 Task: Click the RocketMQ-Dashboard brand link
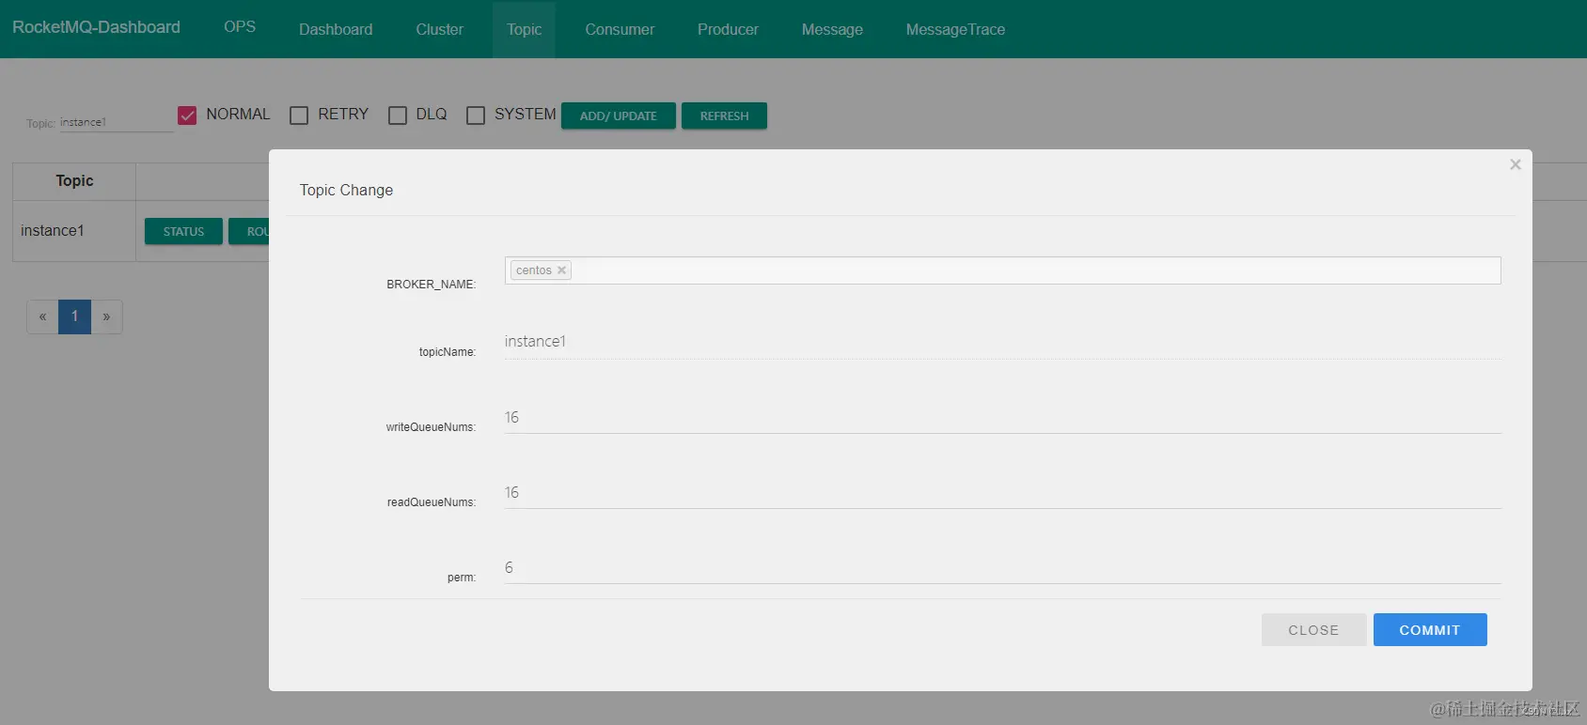[96, 27]
